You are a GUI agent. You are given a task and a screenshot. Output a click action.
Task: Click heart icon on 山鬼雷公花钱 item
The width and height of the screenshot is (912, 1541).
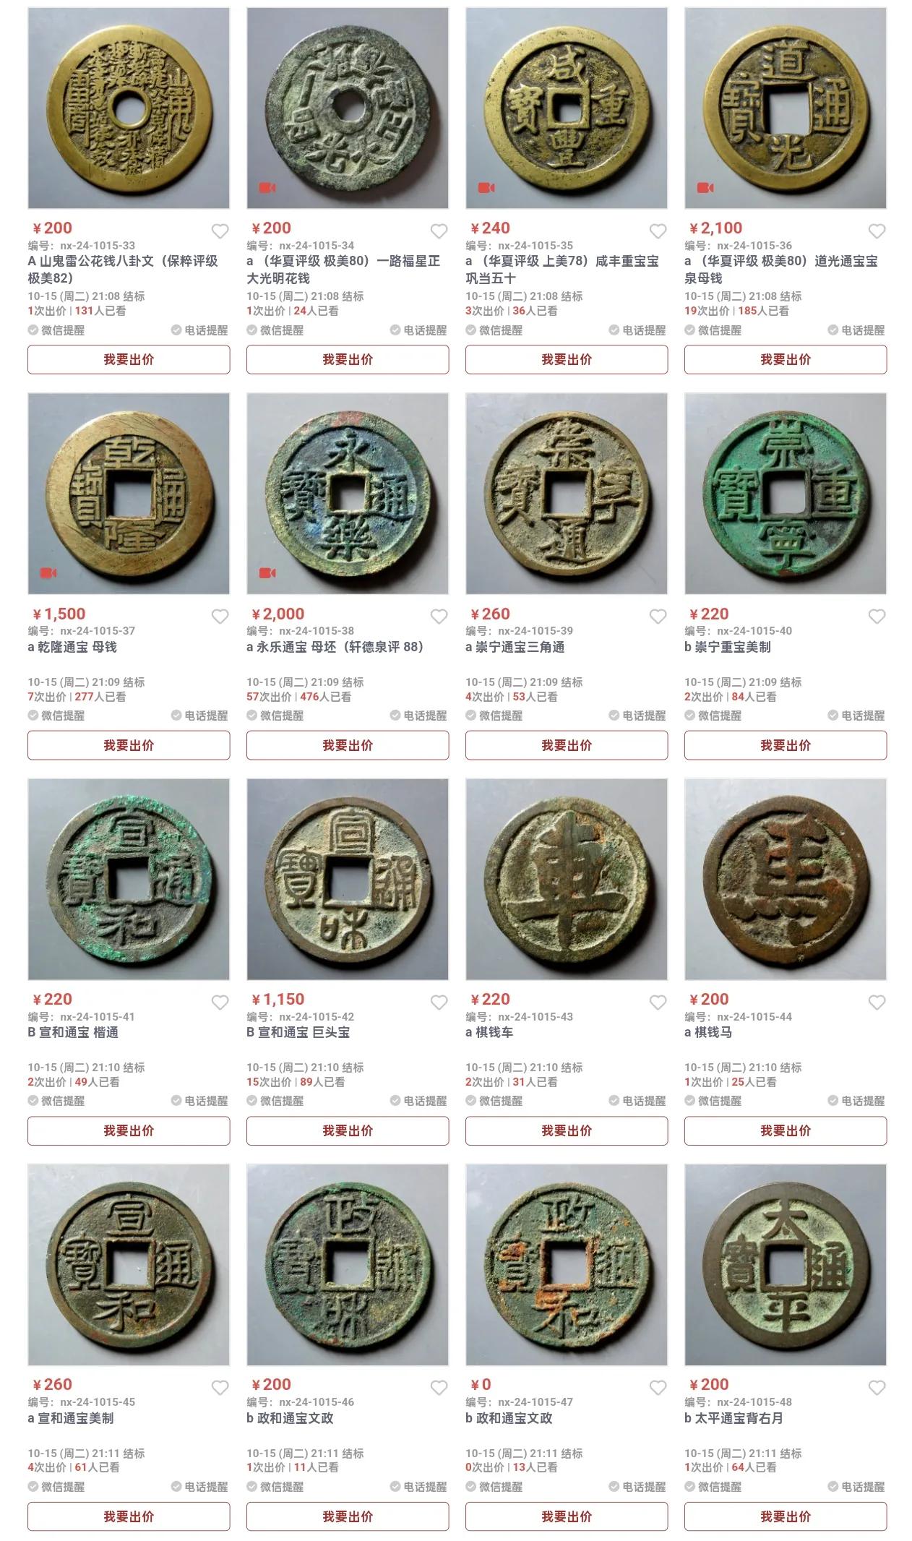click(x=220, y=231)
